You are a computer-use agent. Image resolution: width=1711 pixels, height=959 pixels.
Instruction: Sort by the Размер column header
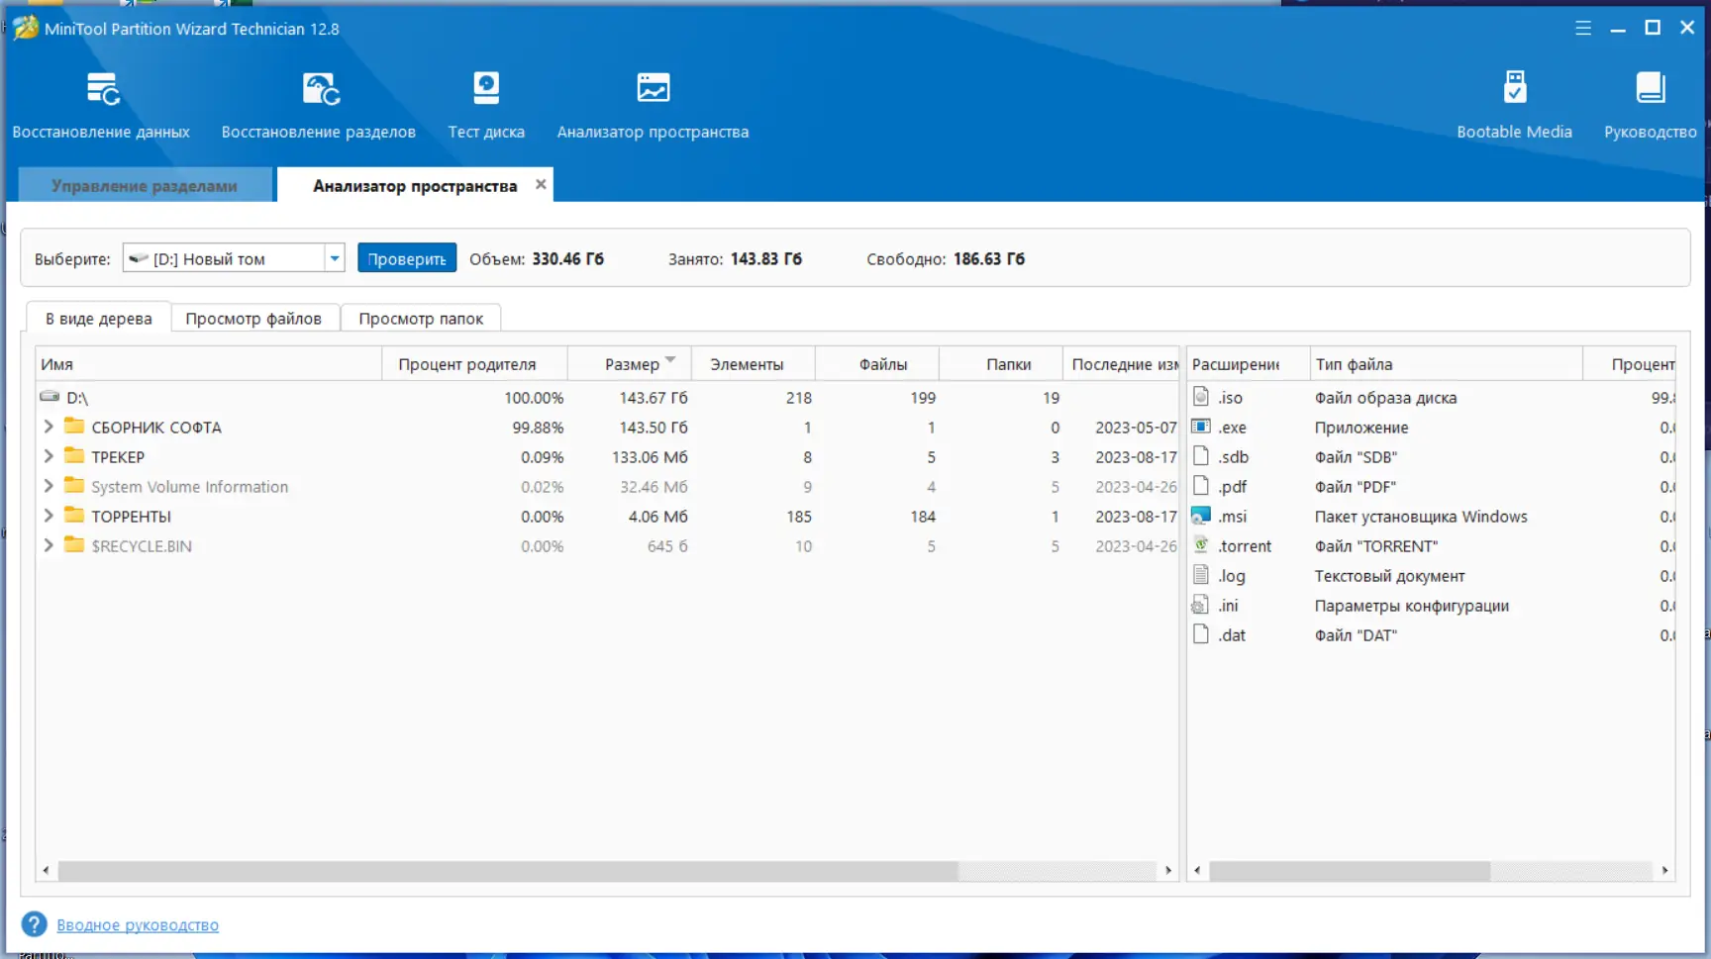click(x=631, y=364)
